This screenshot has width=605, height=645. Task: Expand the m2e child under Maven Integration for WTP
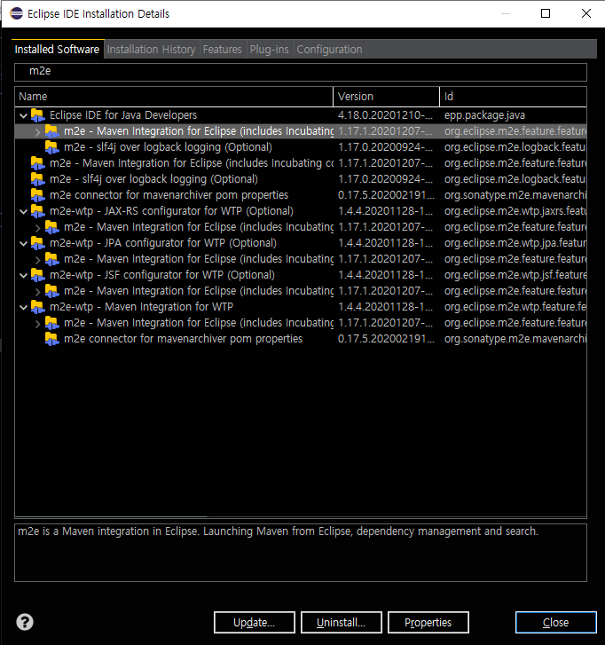click(37, 324)
